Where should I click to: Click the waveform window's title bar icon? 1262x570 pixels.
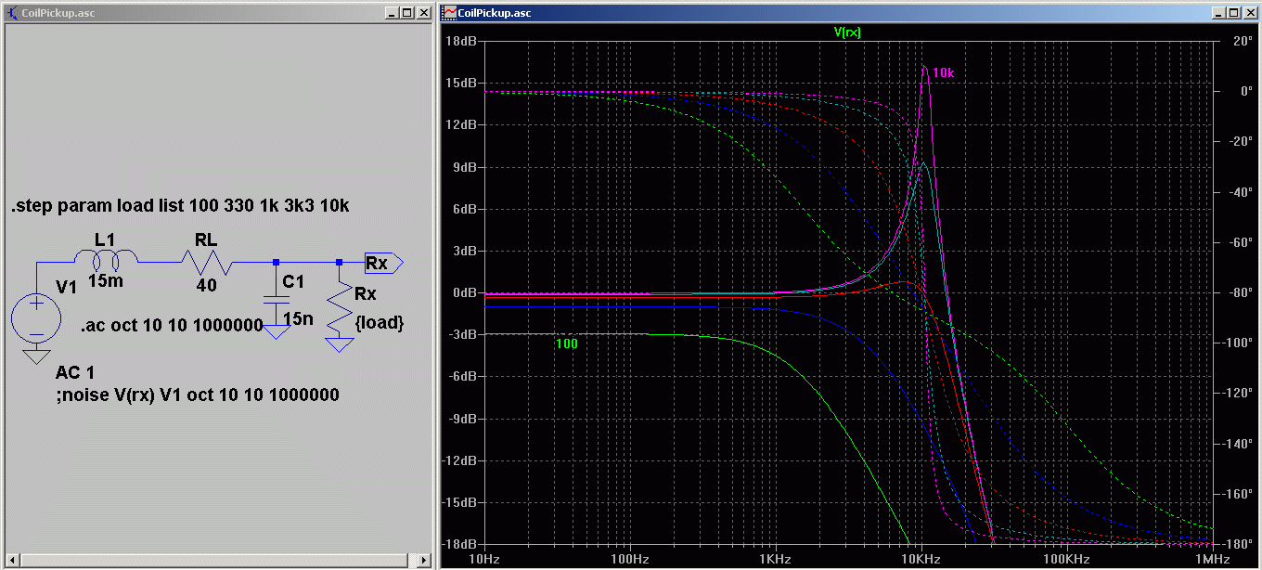coord(450,13)
